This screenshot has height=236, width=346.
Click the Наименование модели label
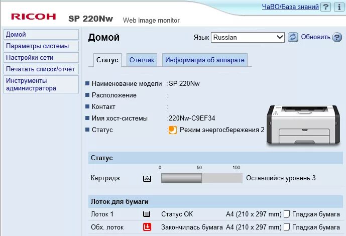127,83
